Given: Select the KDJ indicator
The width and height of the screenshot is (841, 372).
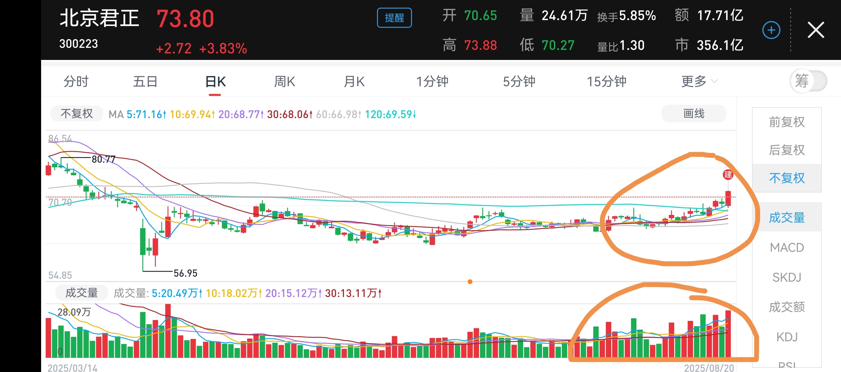Looking at the screenshot, I should point(787,337).
